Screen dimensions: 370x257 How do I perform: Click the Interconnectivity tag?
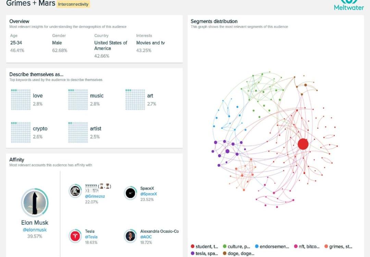click(73, 4)
